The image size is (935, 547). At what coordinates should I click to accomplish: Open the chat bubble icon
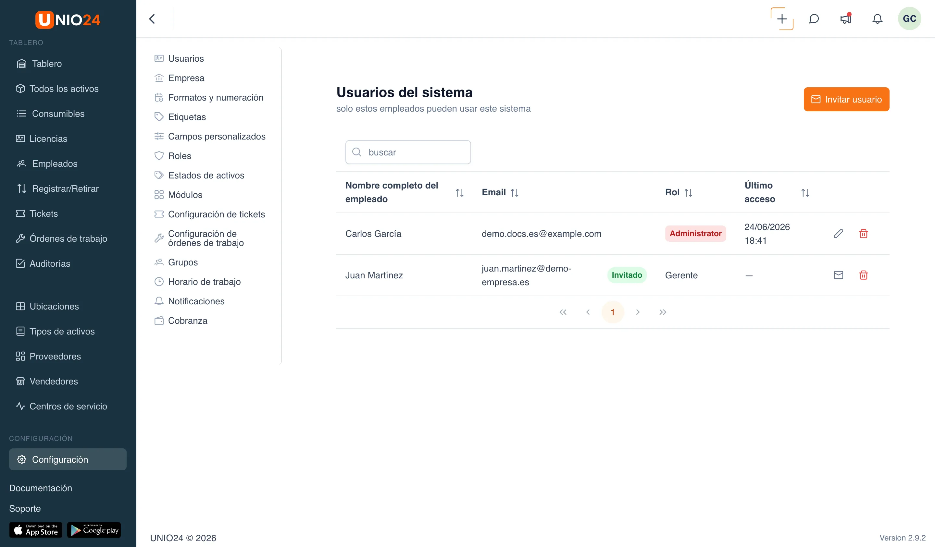tap(814, 19)
